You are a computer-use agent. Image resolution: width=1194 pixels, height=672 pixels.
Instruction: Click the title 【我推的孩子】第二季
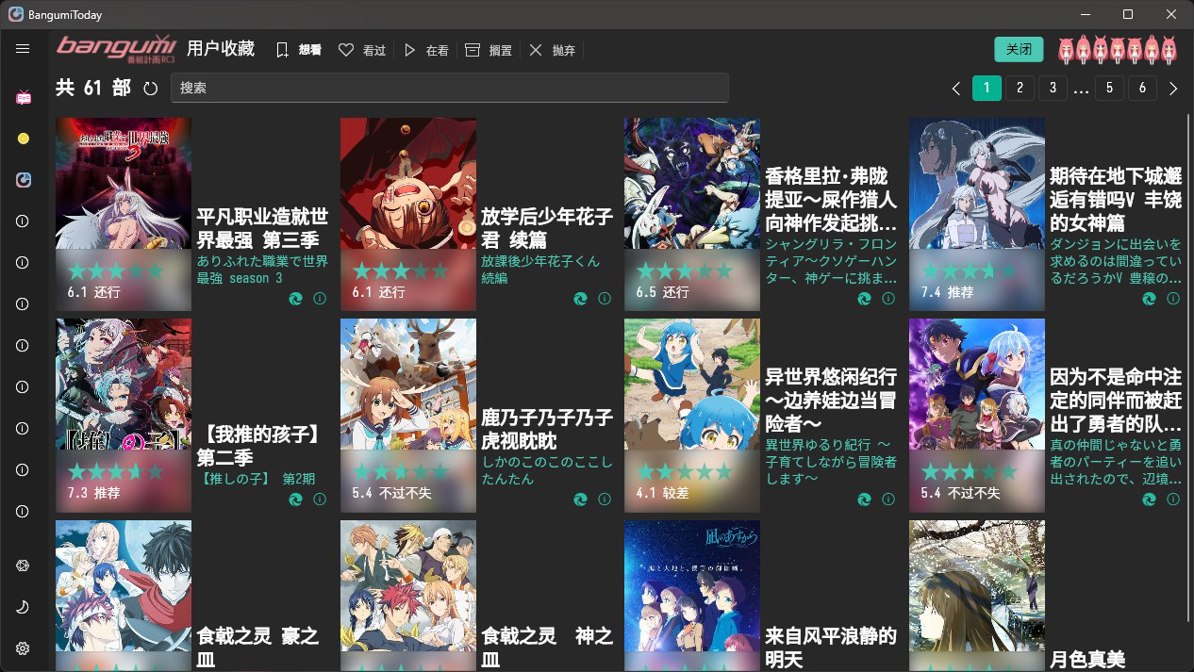click(260, 446)
